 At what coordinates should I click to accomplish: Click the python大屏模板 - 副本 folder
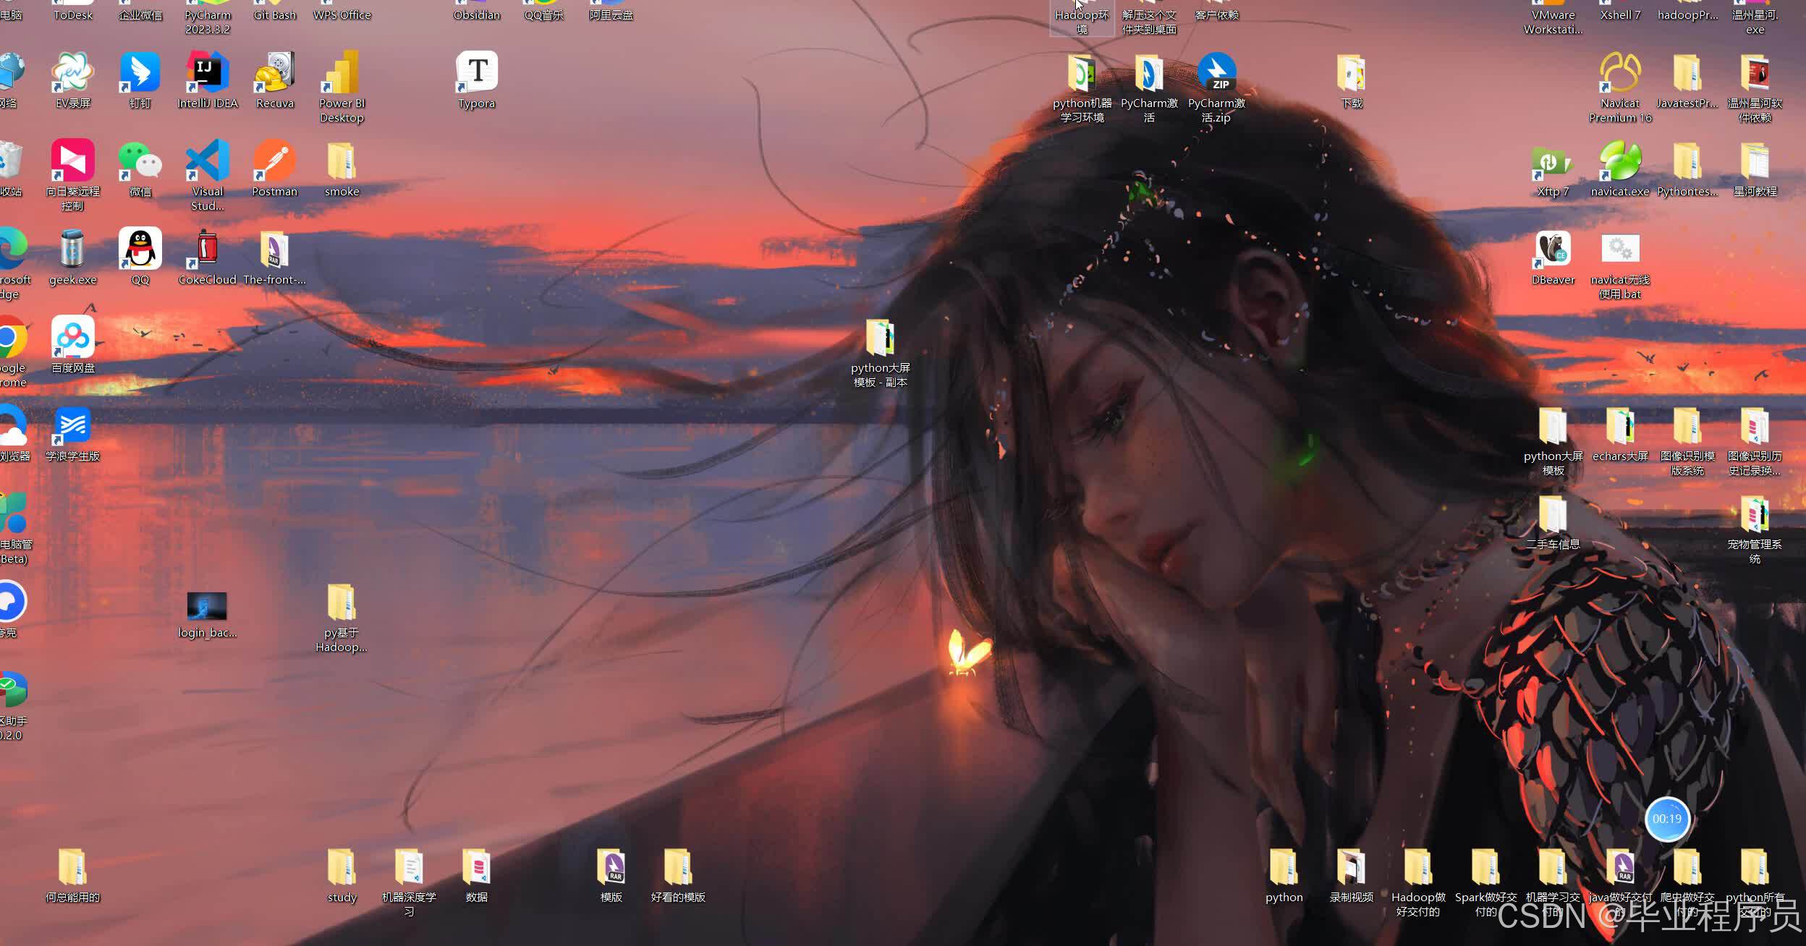880,338
